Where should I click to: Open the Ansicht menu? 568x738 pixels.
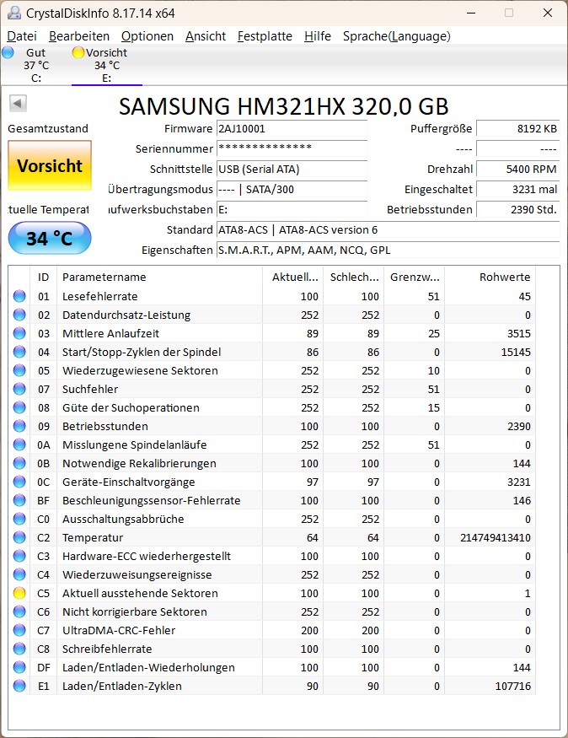[206, 36]
